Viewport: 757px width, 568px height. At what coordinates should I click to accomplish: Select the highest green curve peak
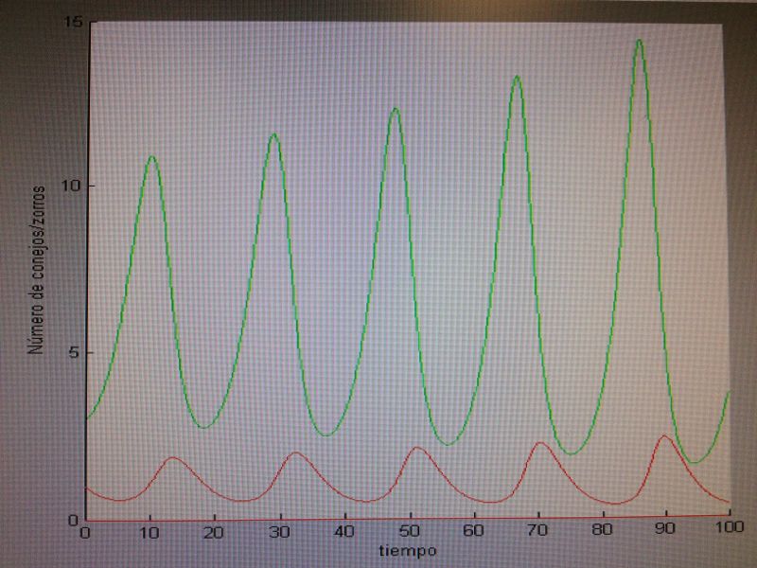pos(640,41)
